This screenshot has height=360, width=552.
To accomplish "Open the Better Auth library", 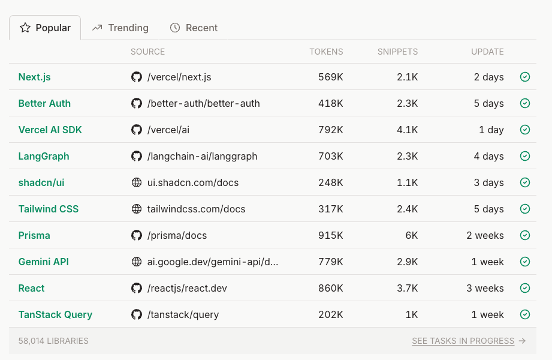I will (44, 103).
